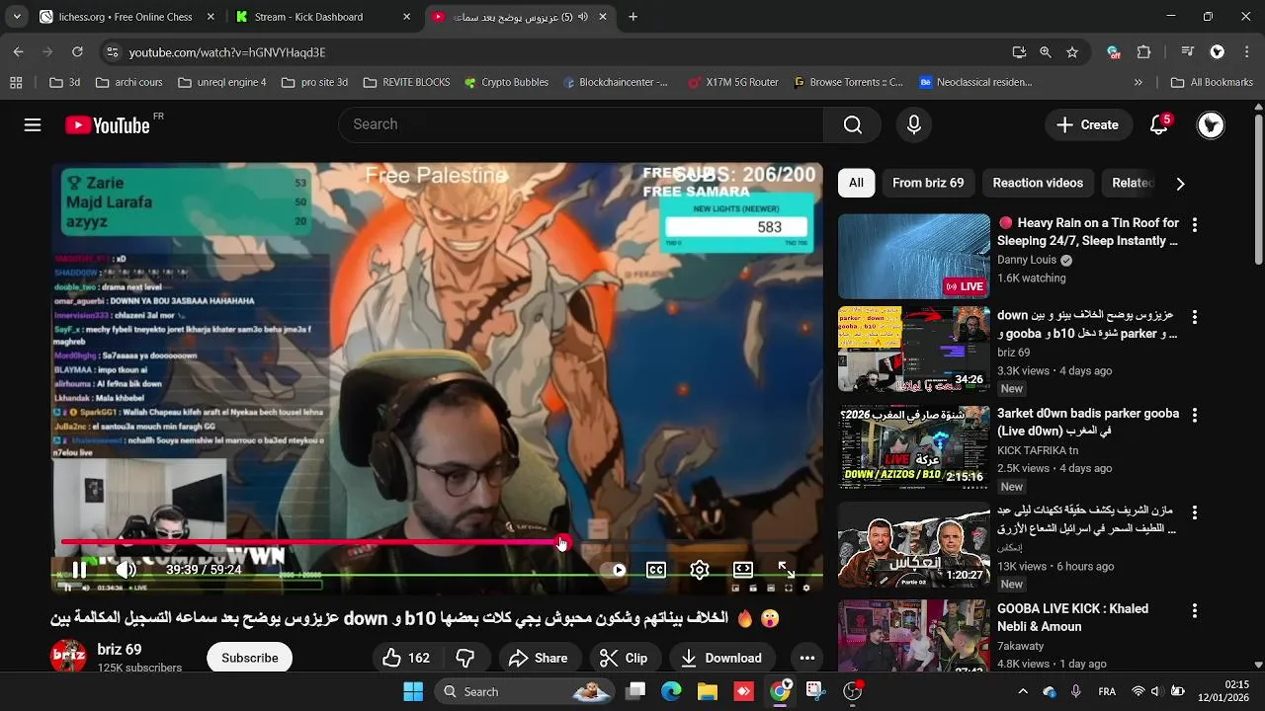This screenshot has height=711, width=1265.
Task: Switch to lichess.org tab
Action: [x=126, y=17]
